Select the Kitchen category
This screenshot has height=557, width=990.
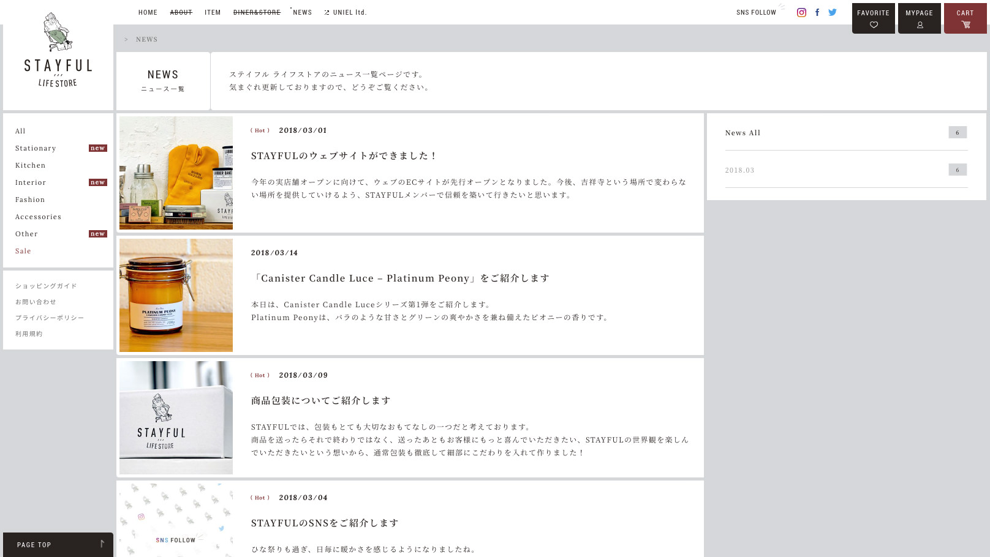click(31, 165)
